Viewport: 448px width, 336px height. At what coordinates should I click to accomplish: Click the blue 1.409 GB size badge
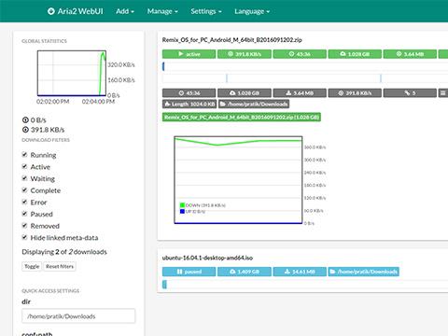(245, 272)
